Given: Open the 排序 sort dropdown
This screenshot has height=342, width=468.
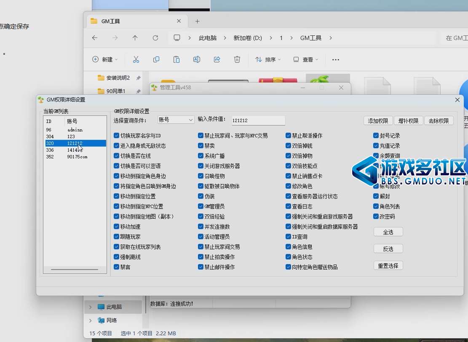Looking at the screenshot, I should coord(268,60).
